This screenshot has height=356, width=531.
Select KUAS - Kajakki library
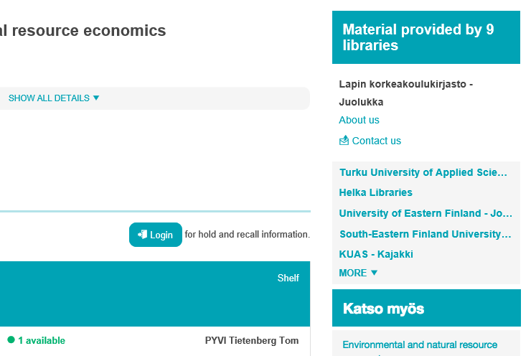(x=376, y=254)
